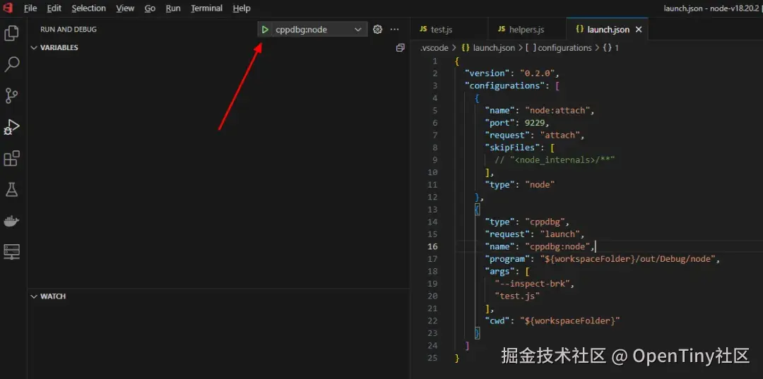Click the "configurations" key on line 3
The width and height of the screenshot is (763, 379).
(x=504, y=85)
